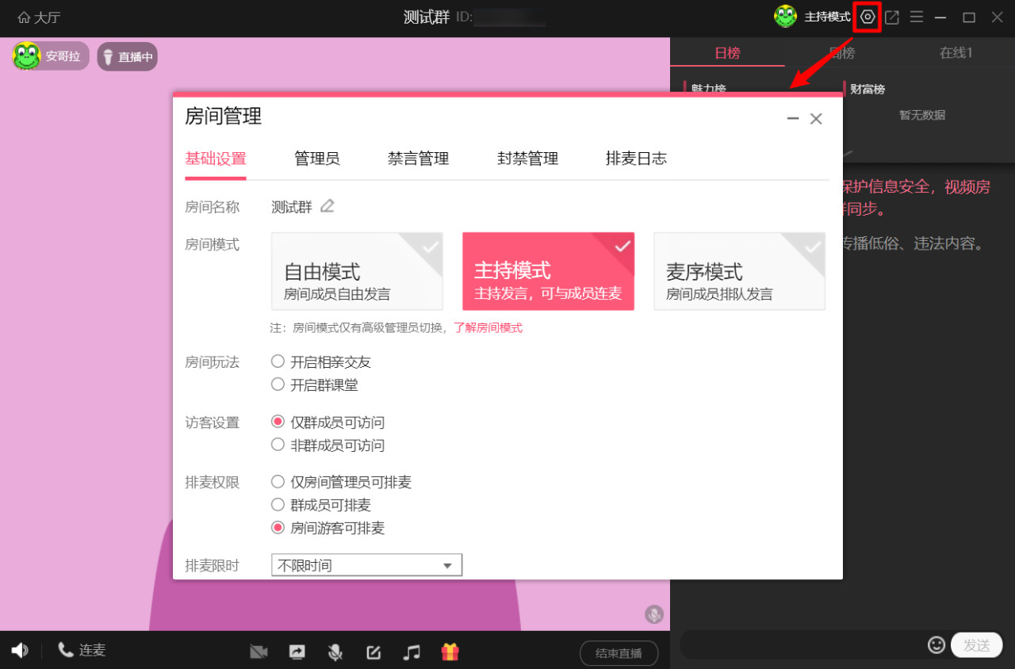Open the 禁言管理 tab
Image resolution: width=1015 pixels, height=669 pixels.
coord(419,159)
